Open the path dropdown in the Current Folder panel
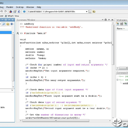The width and height of the screenshot is (128, 128). [1, 24]
